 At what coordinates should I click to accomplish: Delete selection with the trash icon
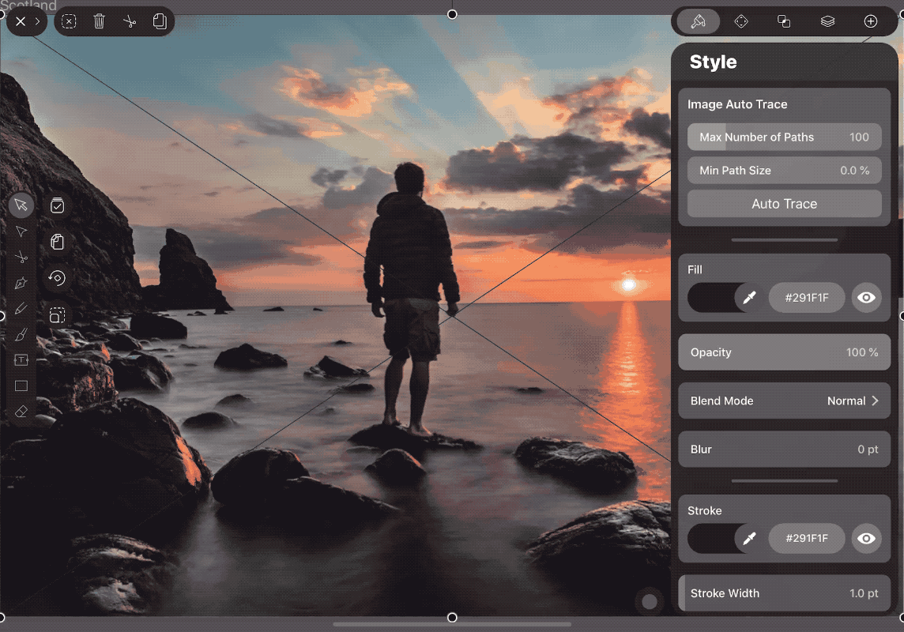pyautogui.click(x=99, y=21)
